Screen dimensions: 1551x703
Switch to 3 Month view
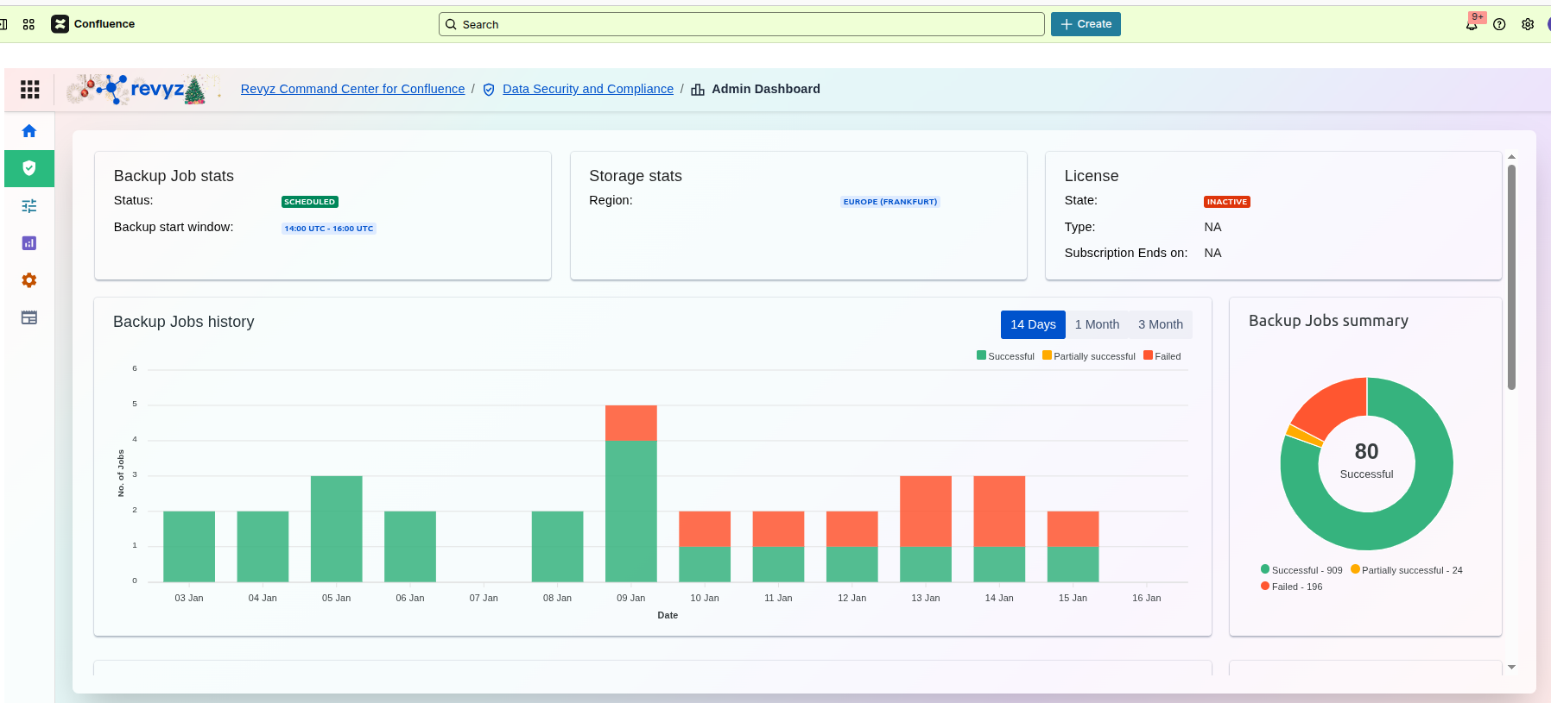(x=1160, y=324)
